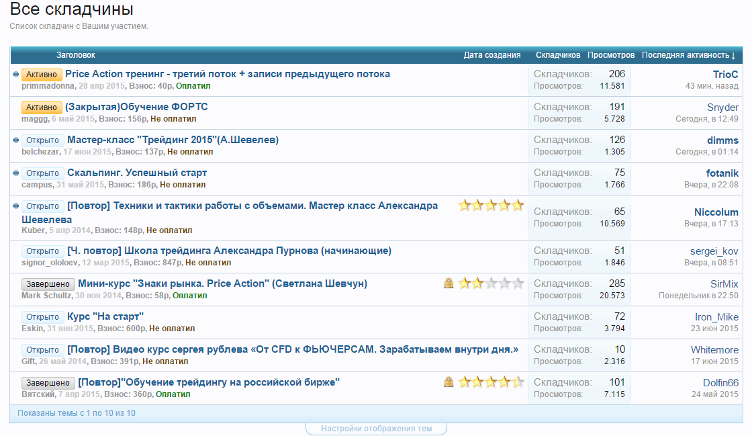
Task: Click the lock icon on Обучение трейдингу на российской бирже row
Action: [449, 382]
